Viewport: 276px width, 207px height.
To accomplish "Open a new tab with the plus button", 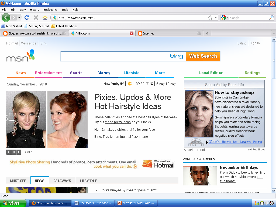I will pyautogui.click(x=207, y=33).
